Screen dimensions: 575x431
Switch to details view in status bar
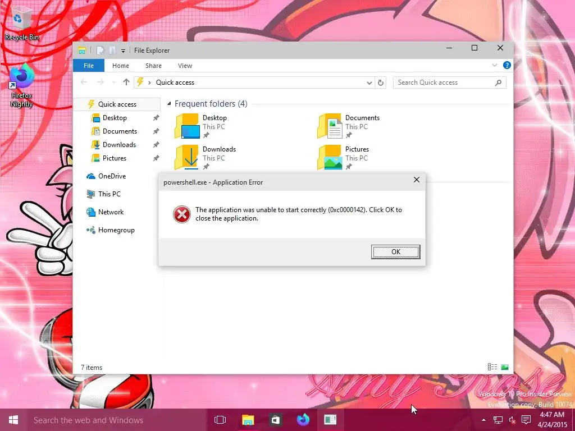(x=492, y=367)
